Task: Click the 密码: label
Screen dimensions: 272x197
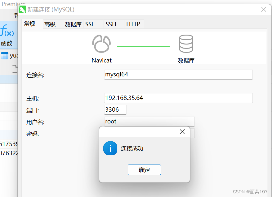Action: click(x=33, y=134)
